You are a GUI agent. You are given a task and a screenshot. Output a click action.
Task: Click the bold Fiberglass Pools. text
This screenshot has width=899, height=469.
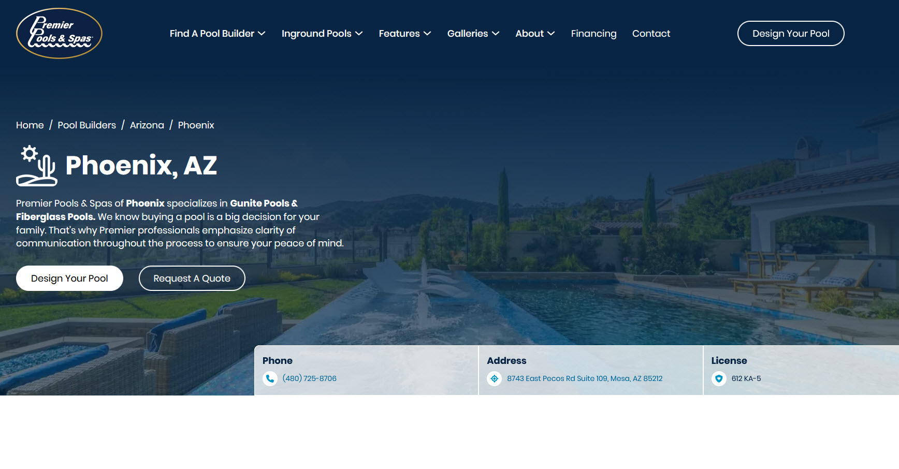55,217
